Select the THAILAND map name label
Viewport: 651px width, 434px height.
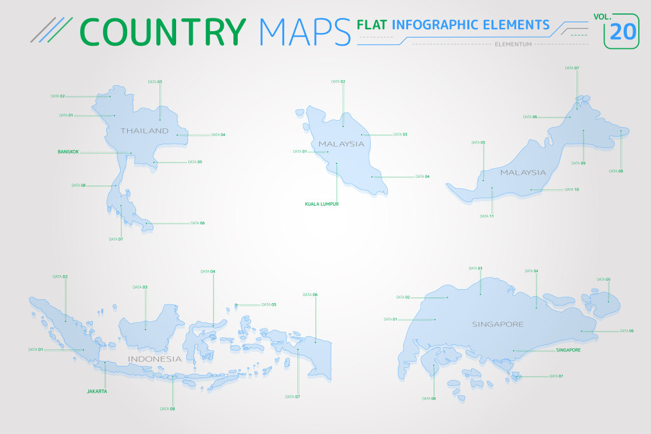[145, 131]
